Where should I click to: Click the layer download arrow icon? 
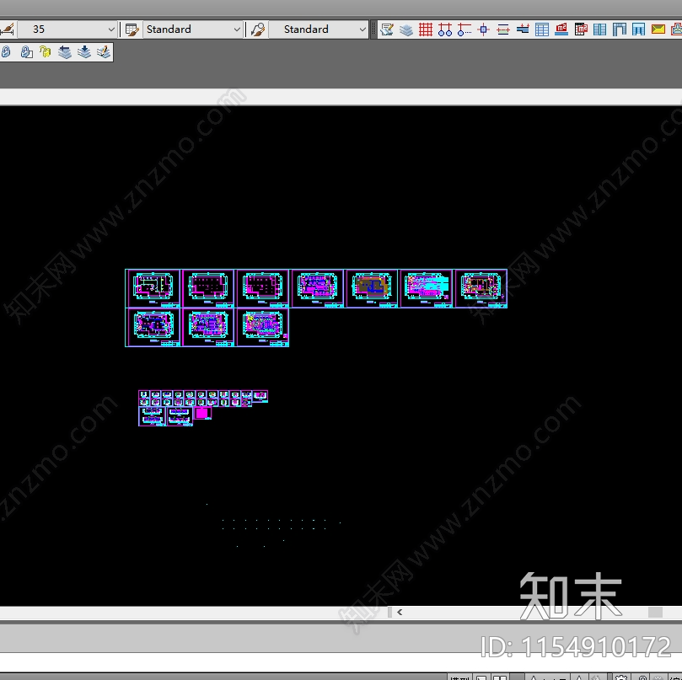(84, 52)
